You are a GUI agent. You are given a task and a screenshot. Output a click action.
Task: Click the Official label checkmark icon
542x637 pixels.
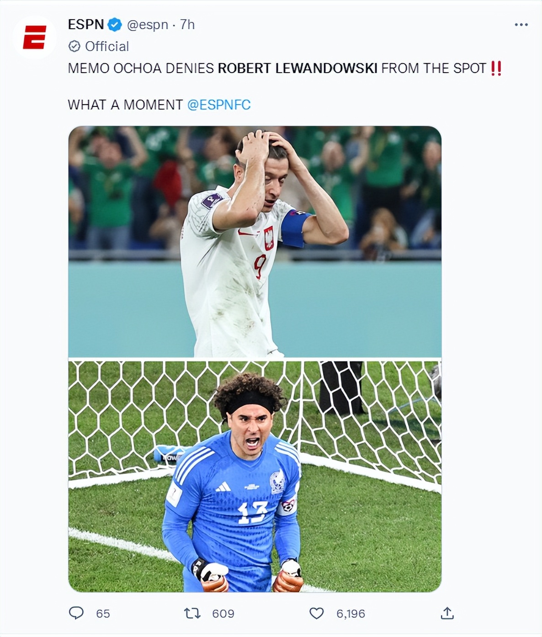(74, 46)
